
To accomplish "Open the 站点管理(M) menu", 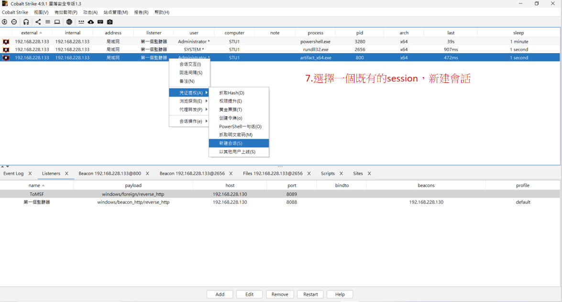I will click(x=116, y=12).
